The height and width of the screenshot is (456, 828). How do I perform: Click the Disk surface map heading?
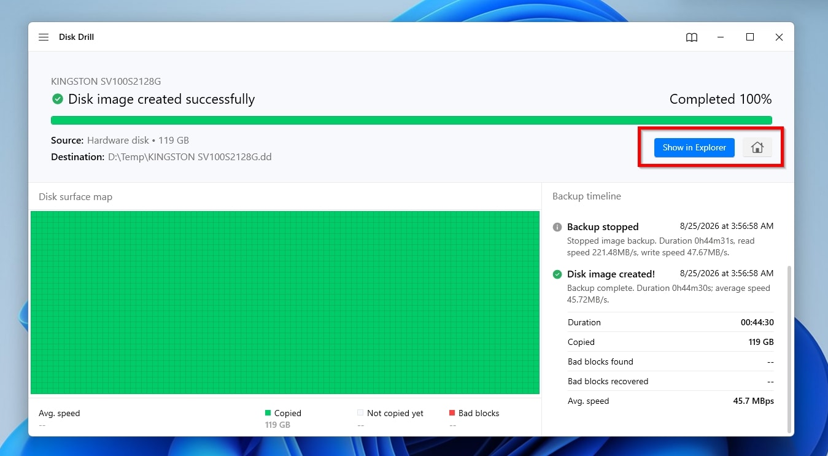click(x=75, y=197)
